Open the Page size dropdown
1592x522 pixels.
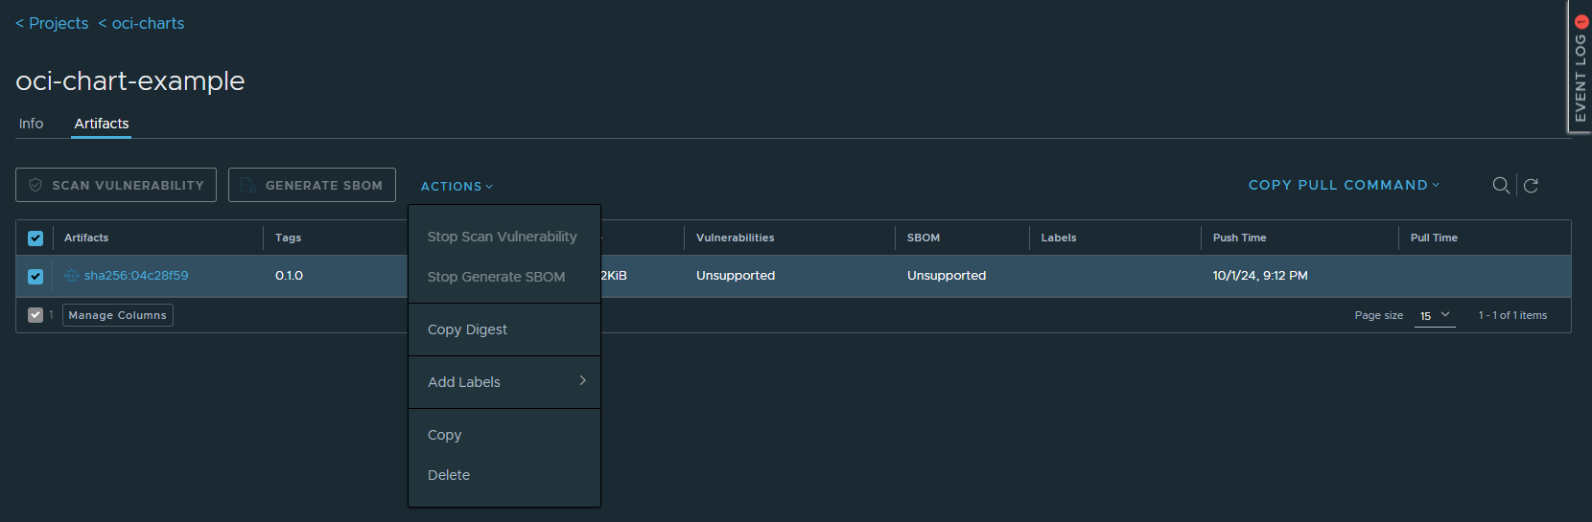tap(1435, 316)
